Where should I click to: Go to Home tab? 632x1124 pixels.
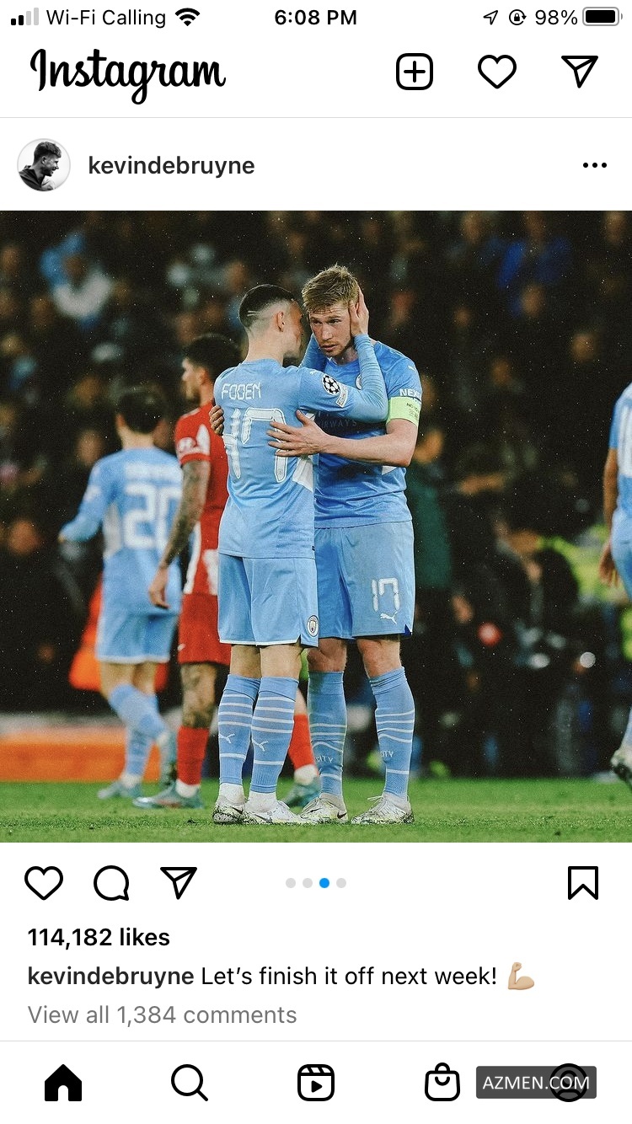(x=63, y=1083)
